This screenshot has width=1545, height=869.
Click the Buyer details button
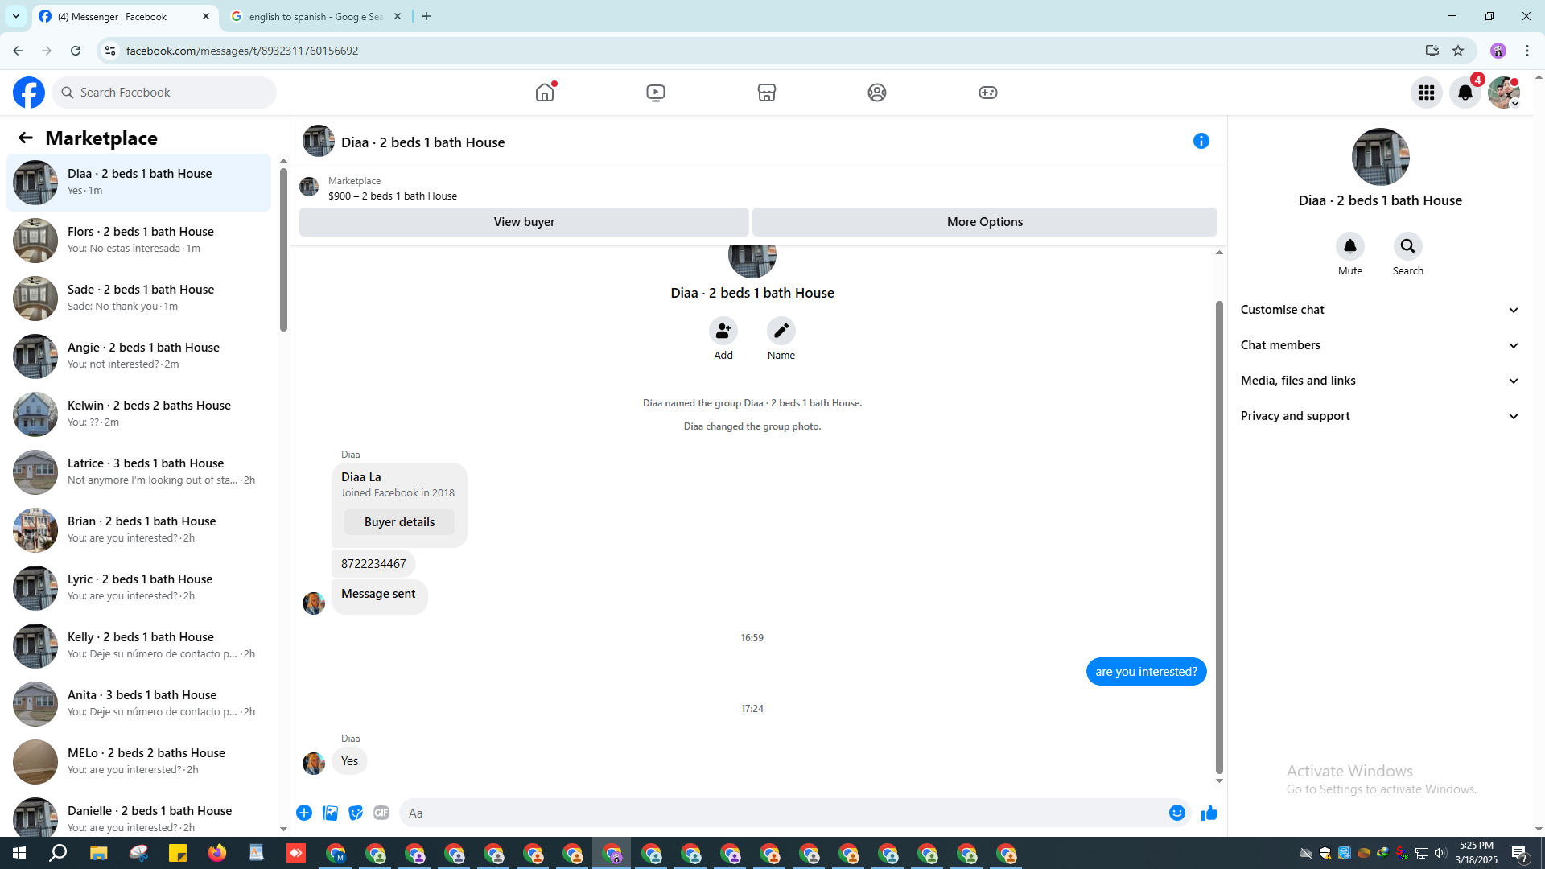(x=399, y=522)
